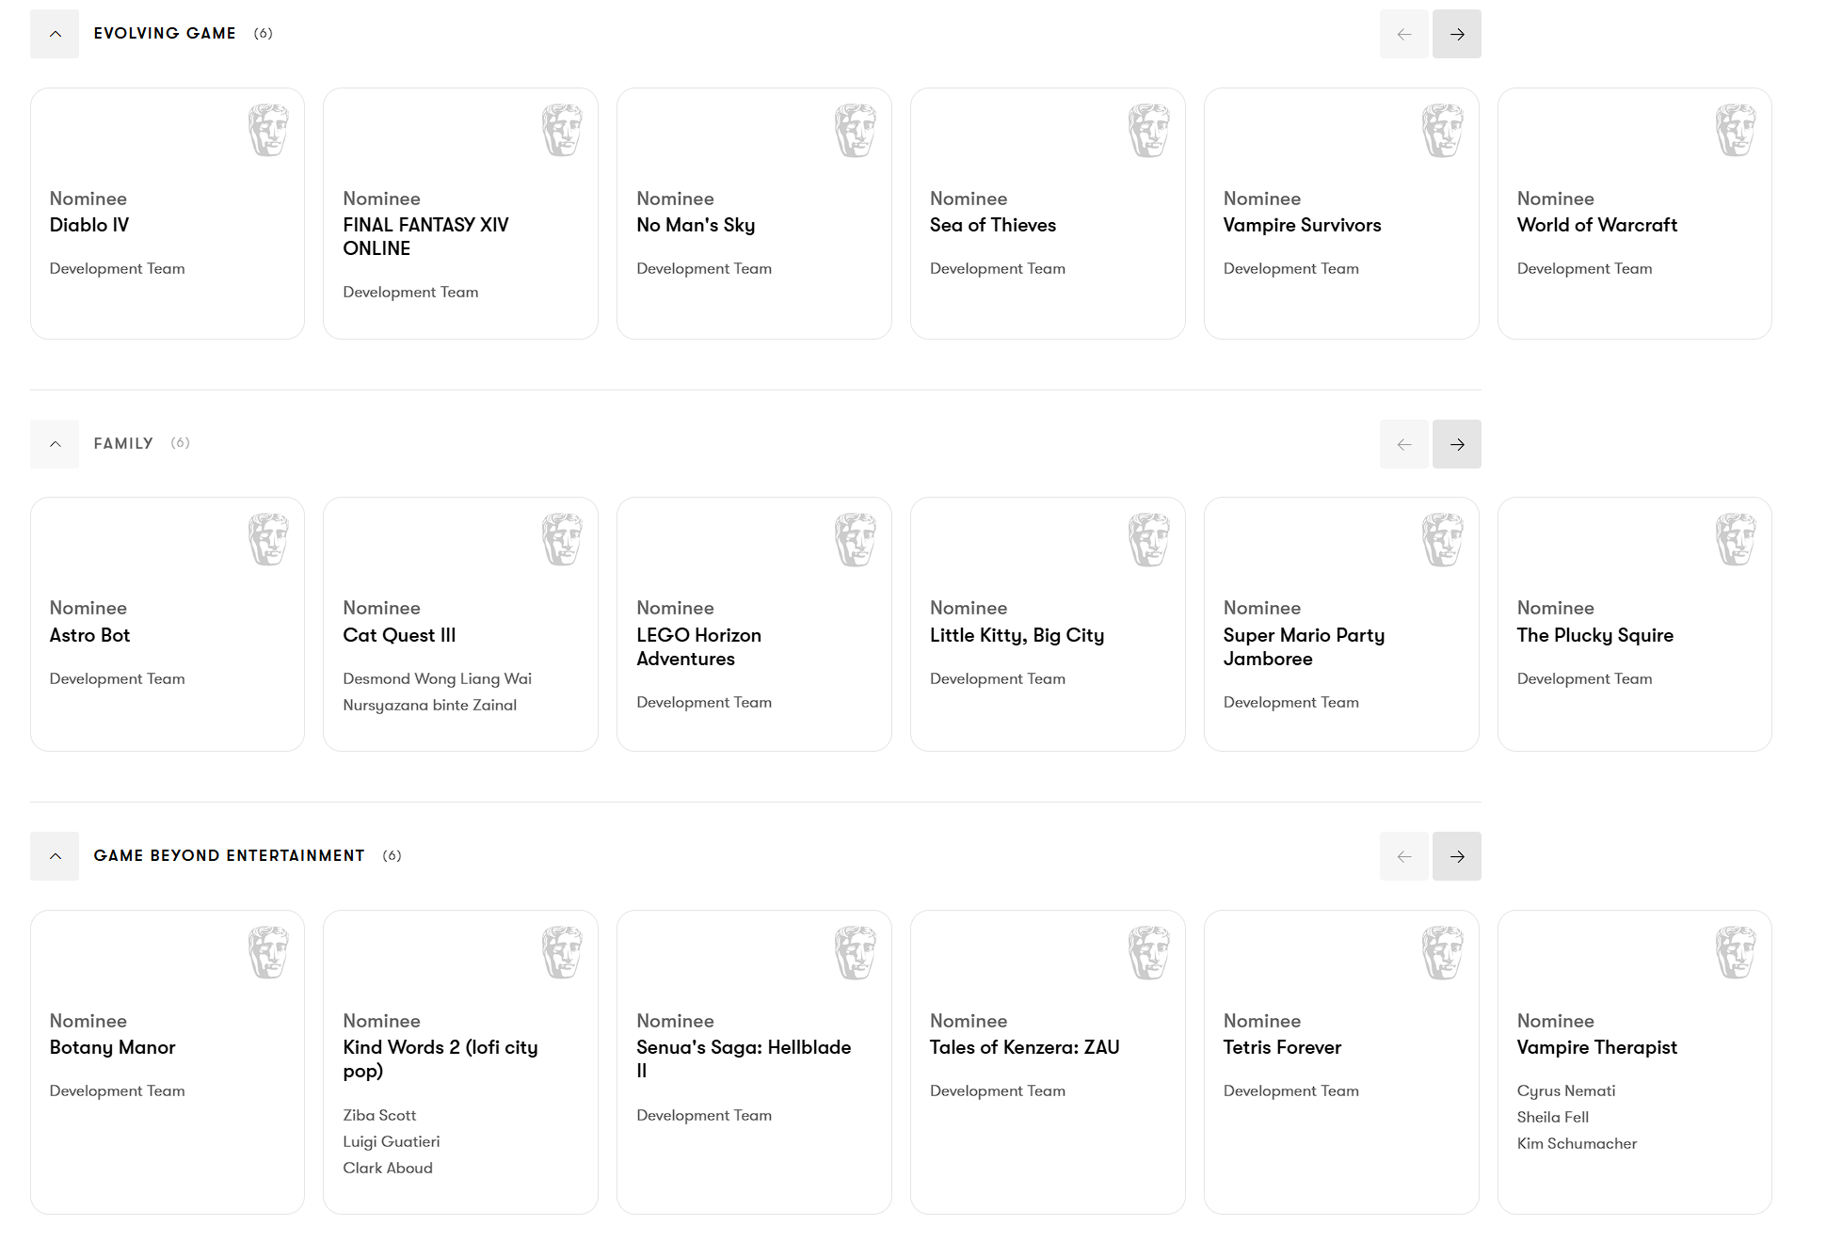
Task: Select the Evolving Game category heading
Action: (x=165, y=34)
